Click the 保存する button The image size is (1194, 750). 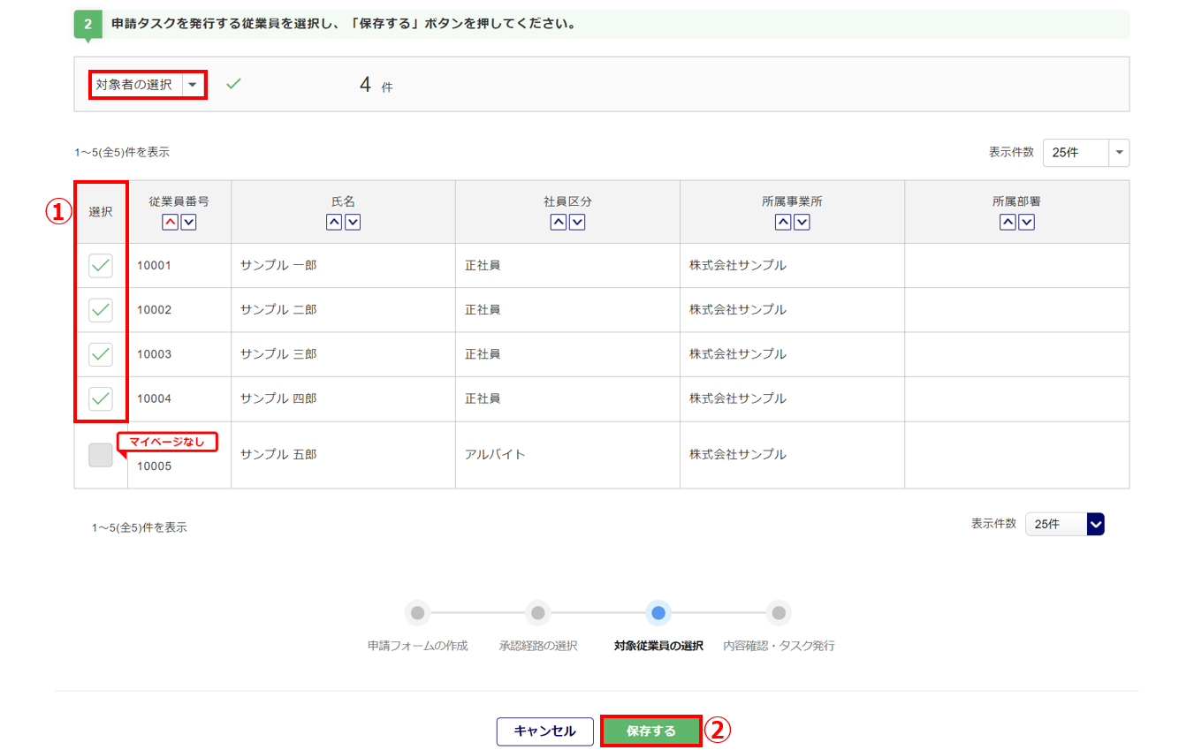tap(651, 731)
